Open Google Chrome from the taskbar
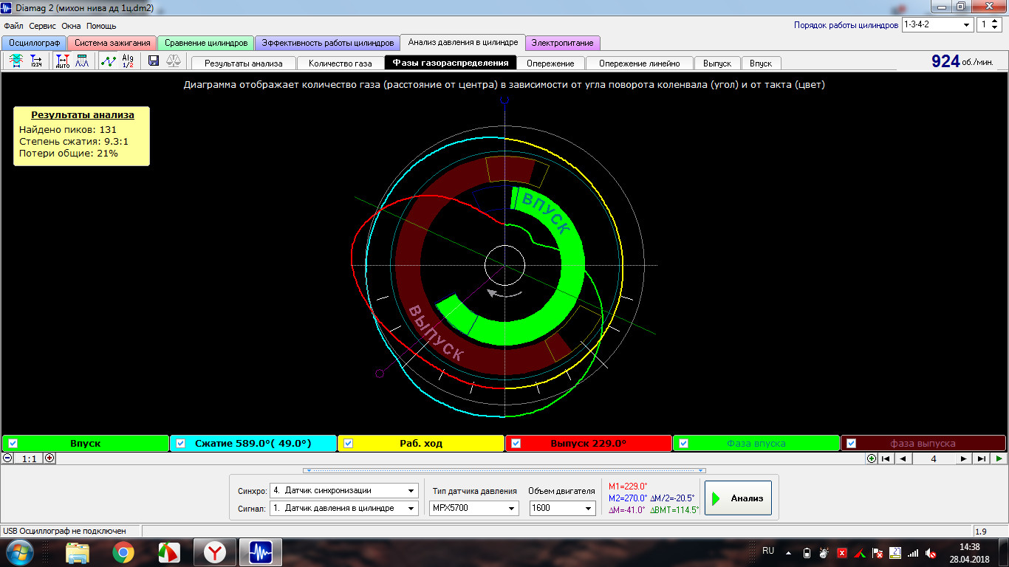Image resolution: width=1009 pixels, height=567 pixels. (x=123, y=552)
